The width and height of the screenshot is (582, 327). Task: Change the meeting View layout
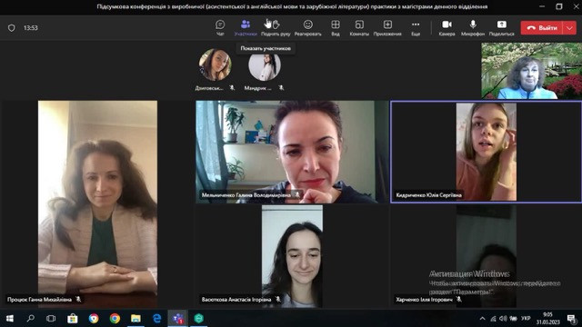pos(336,28)
